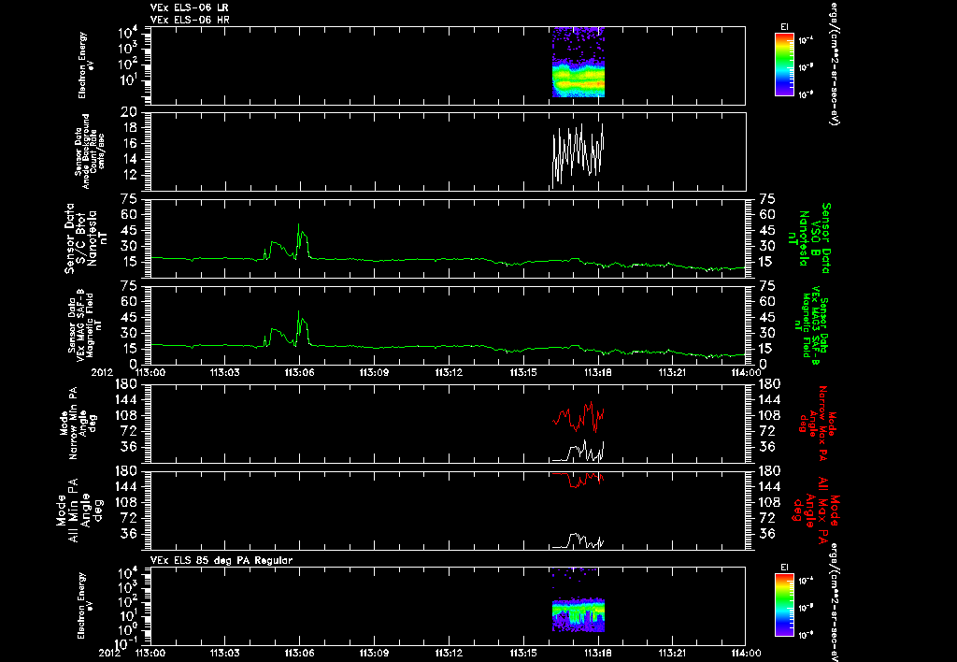Click '113:06' on the middle time axis

(299, 372)
